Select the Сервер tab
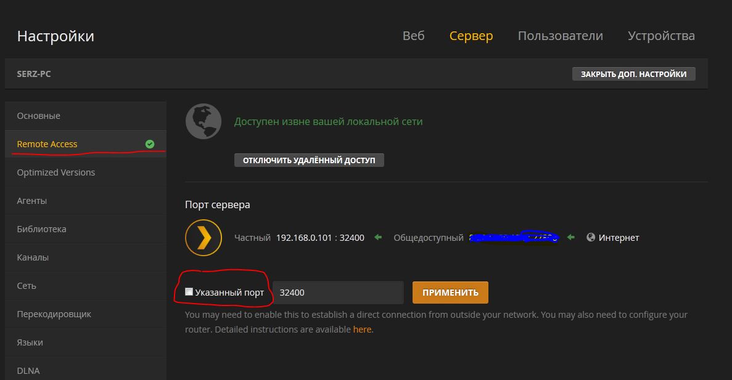732x380 pixels. tap(471, 36)
